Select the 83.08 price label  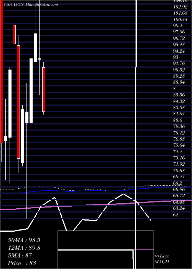click(x=179, y=108)
